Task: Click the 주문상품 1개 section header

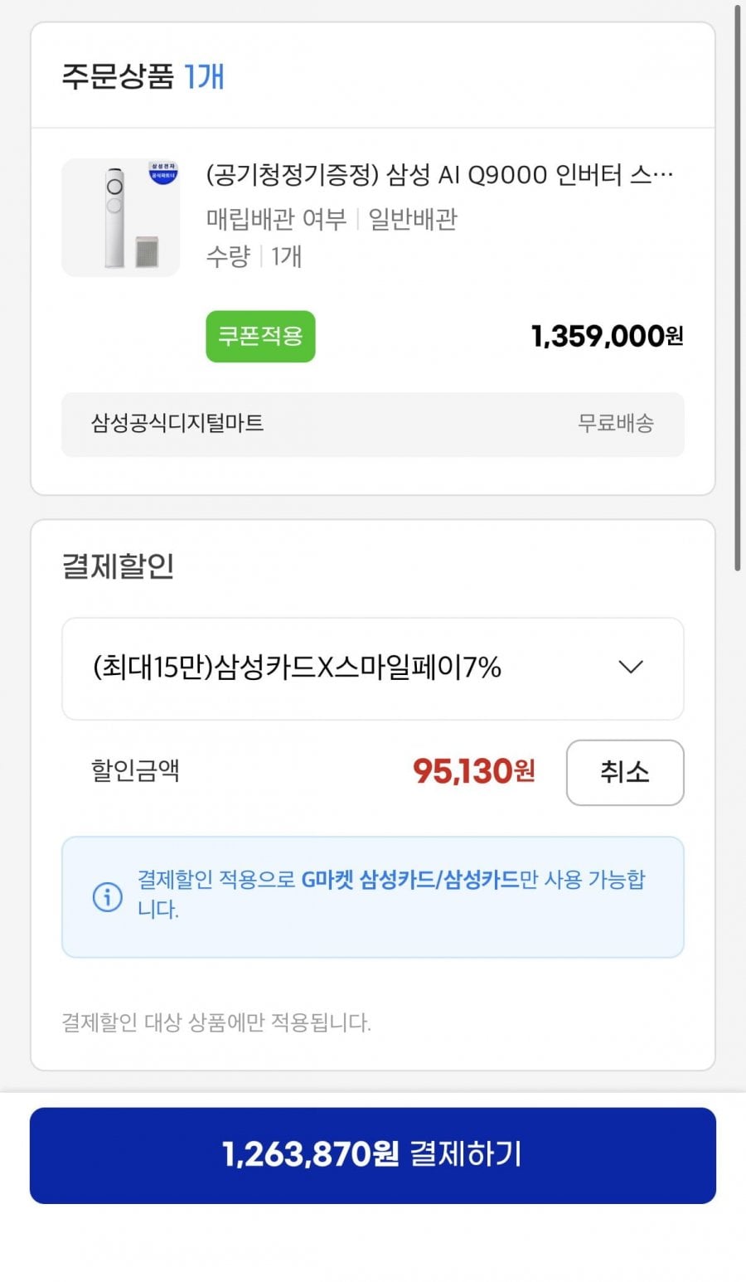Action: [x=143, y=76]
